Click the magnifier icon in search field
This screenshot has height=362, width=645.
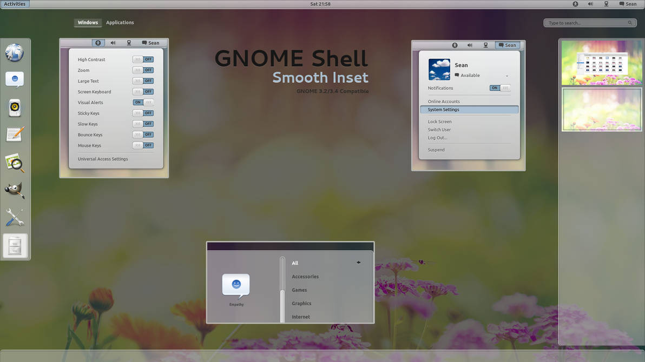[x=630, y=23]
